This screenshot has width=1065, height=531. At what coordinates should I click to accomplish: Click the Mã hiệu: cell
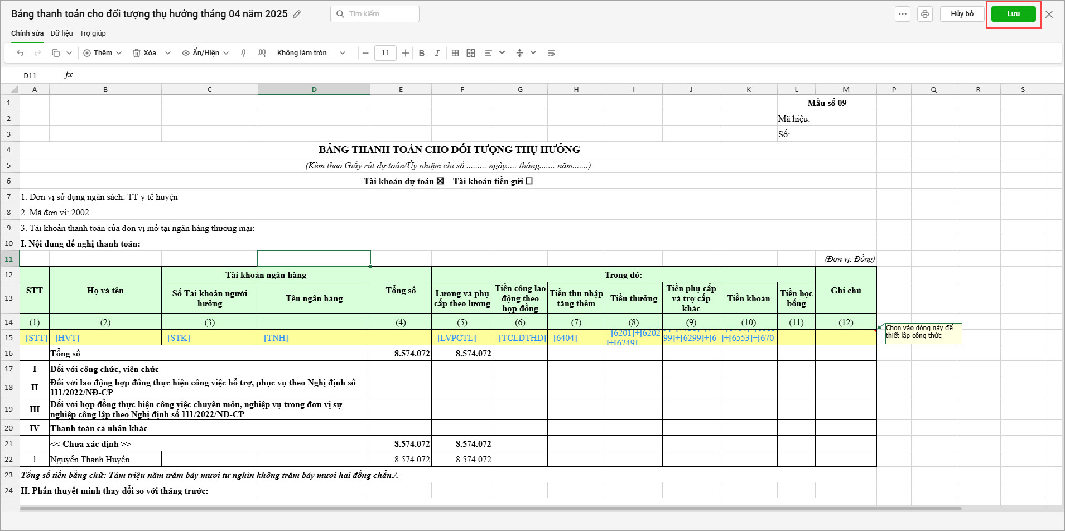click(827, 118)
